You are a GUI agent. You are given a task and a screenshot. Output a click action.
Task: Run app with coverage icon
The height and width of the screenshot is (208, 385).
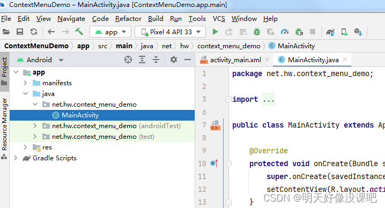point(271,32)
